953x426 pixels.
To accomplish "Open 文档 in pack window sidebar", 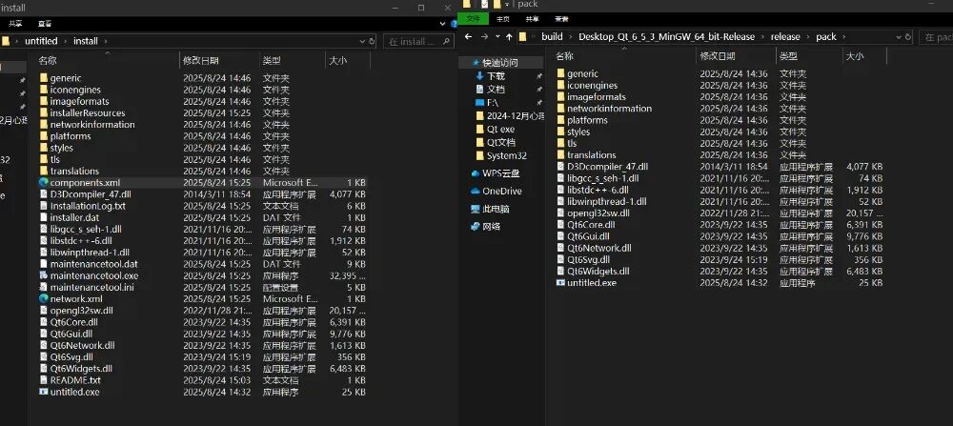I will (496, 89).
